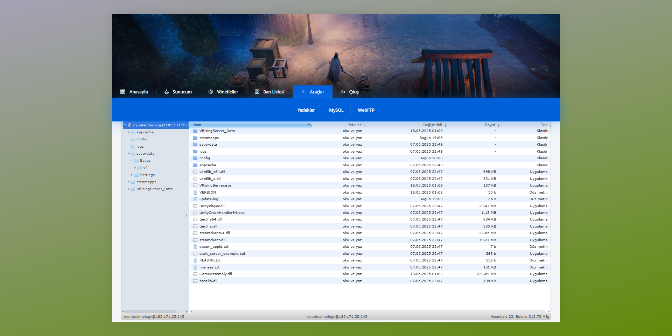Screen dimensions: 672x336
Task: Open the İsim column dropdown arrow
Action: tap(309, 125)
